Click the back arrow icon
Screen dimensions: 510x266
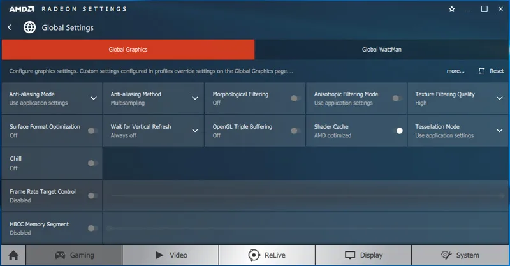(x=10, y=27)
